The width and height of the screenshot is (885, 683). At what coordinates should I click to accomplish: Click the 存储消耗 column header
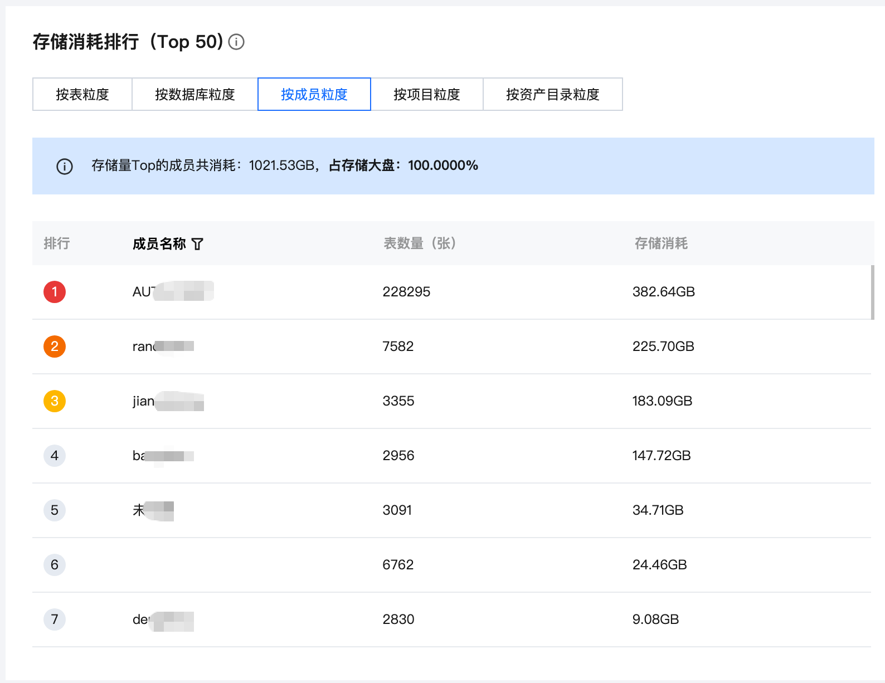click(x=661, y=243)
